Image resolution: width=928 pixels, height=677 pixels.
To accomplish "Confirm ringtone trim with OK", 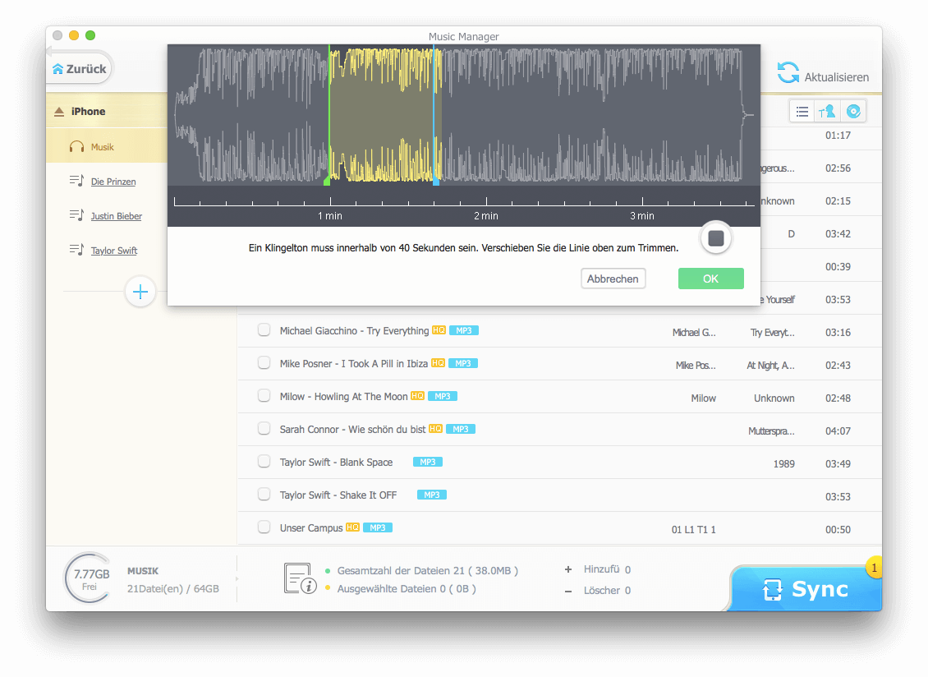I will pyautogui.click(x=710, y=279).
